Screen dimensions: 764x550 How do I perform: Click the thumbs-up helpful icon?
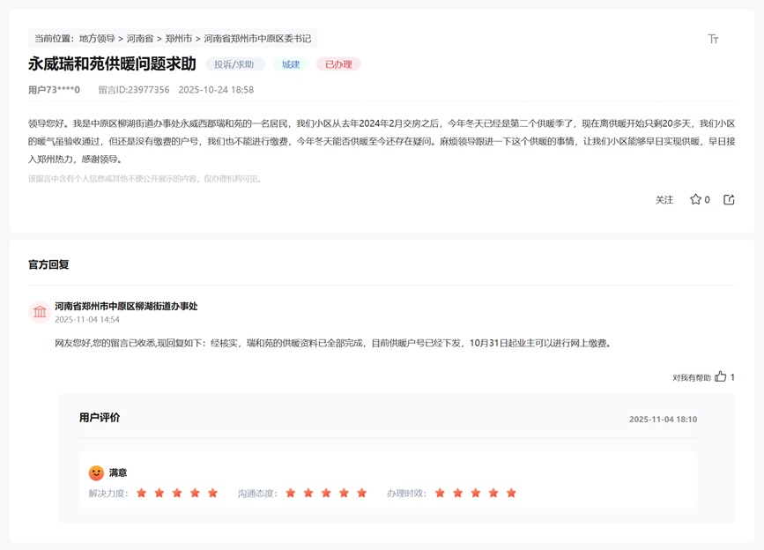pos(721,376)
